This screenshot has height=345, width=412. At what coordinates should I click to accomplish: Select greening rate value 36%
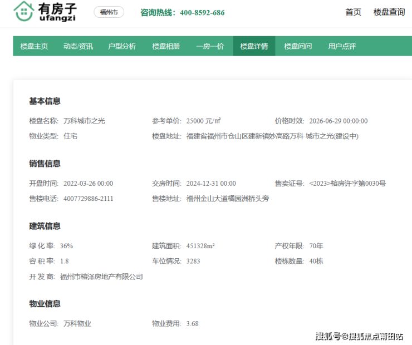click(x=66, y=246)
